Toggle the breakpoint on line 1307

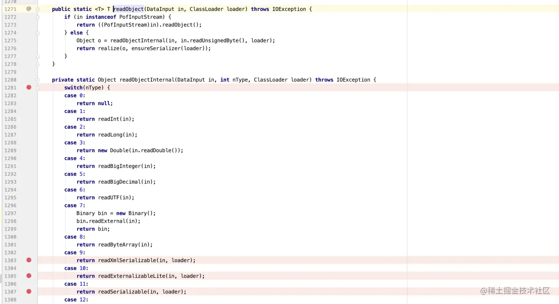[29, 291]
